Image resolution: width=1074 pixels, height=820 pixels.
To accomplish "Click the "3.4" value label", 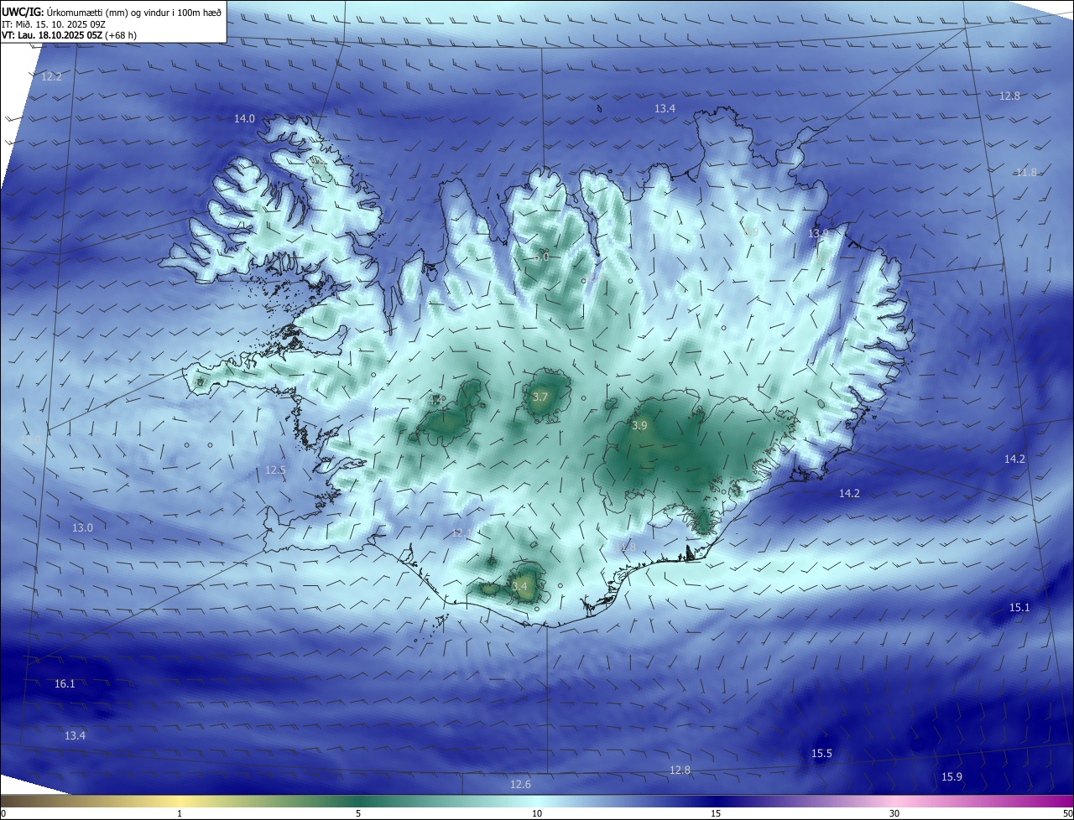I will click(x=519, y=586).
